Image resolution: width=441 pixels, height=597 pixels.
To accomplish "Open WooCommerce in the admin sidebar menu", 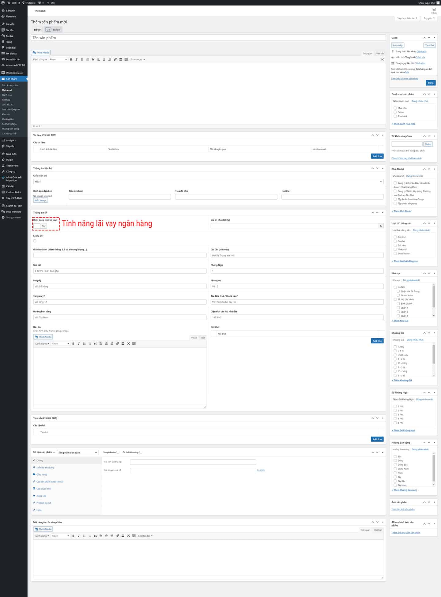I will (14, 73).
